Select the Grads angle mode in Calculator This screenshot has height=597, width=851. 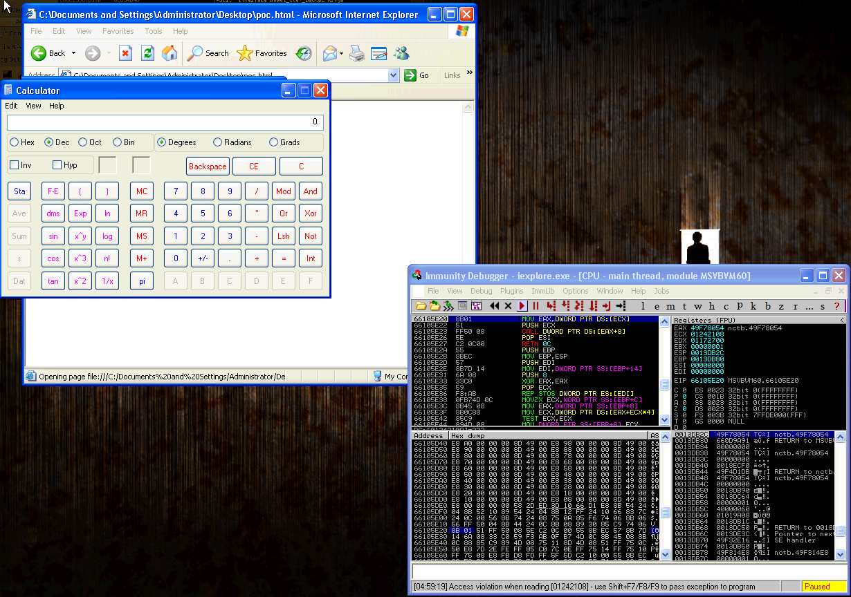coord(273,142)
